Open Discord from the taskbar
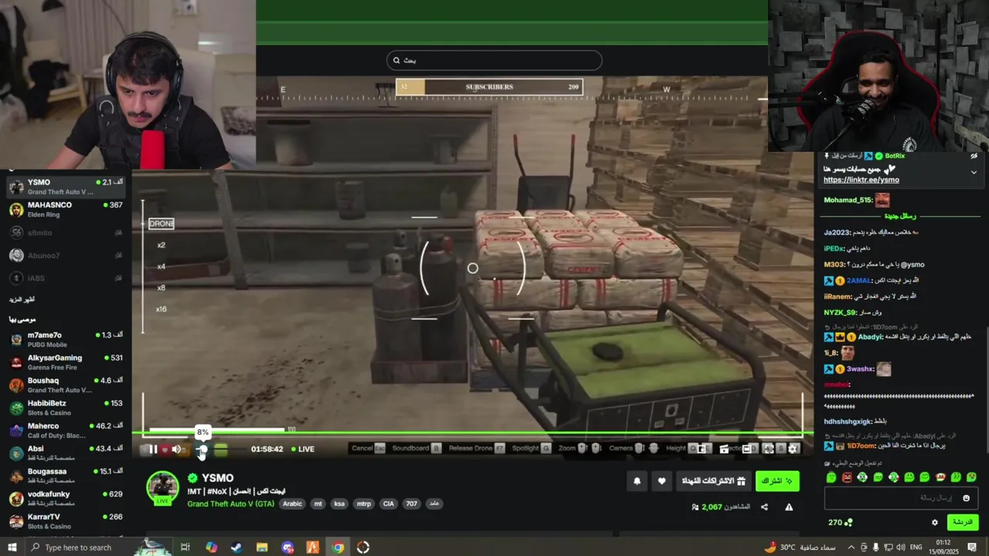This screenshot has width=989, height=556. 287,548
